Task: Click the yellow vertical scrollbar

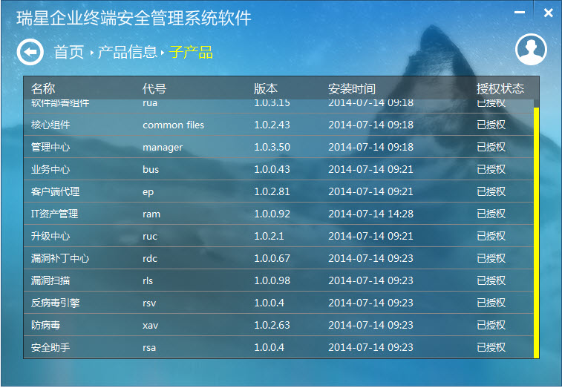Action: click(535, 230)
